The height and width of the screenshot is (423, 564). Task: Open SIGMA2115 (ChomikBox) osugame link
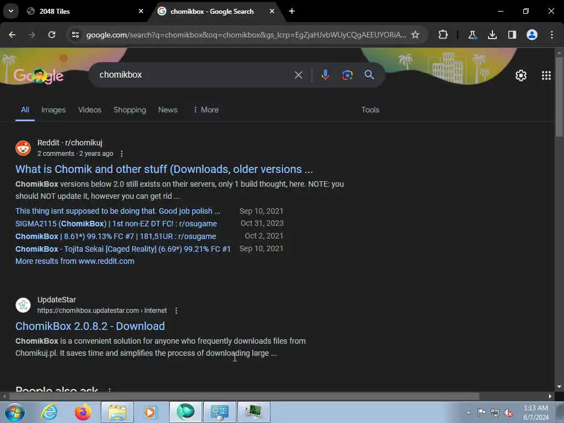[x=116, y=224]
